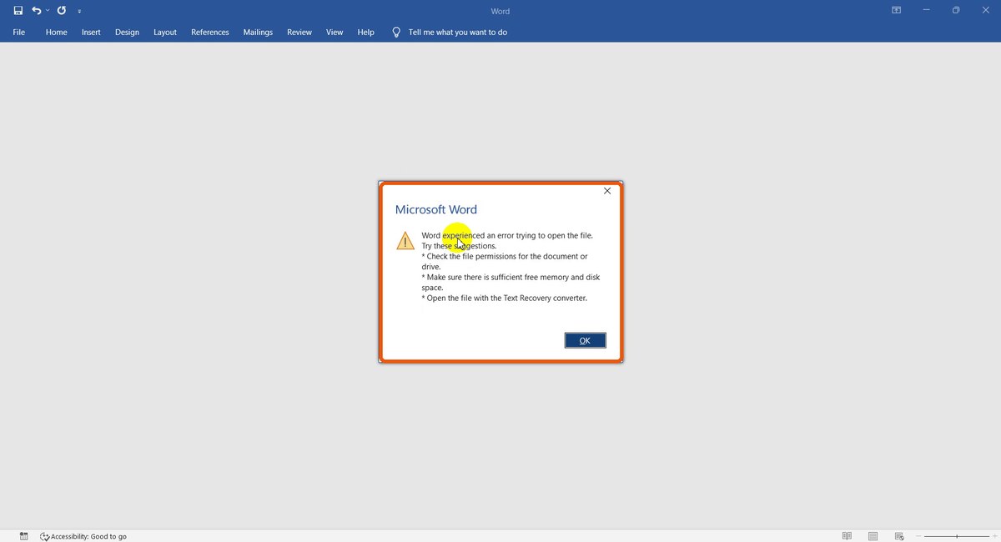
Task: Restore down the Word window
Action: tap(956, 10)
